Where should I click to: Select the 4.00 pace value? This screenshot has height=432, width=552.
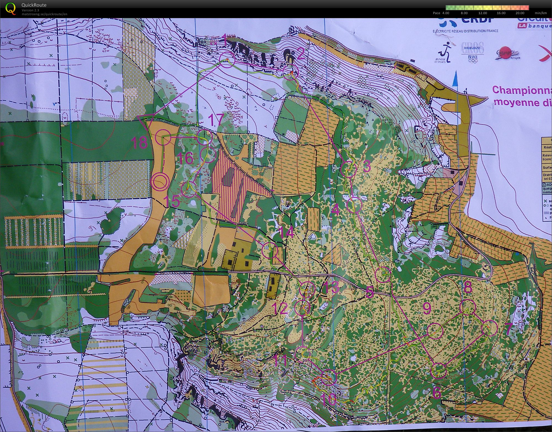(446, 13)
